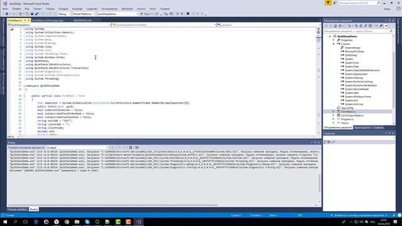Open Edge from the taskbar
The image size is (402, 226).
(x=36, y=222)
